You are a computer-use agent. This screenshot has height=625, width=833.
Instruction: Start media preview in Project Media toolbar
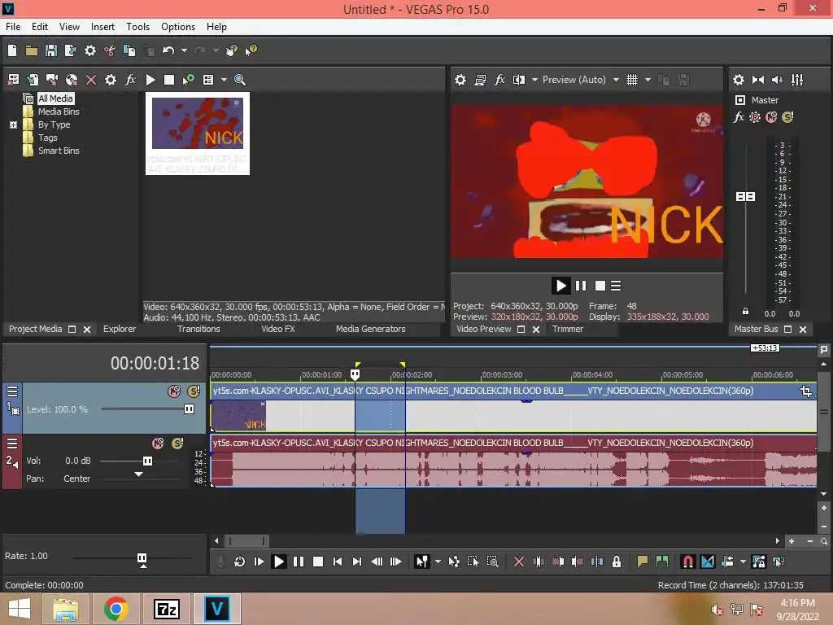click(x=150, y=80)
